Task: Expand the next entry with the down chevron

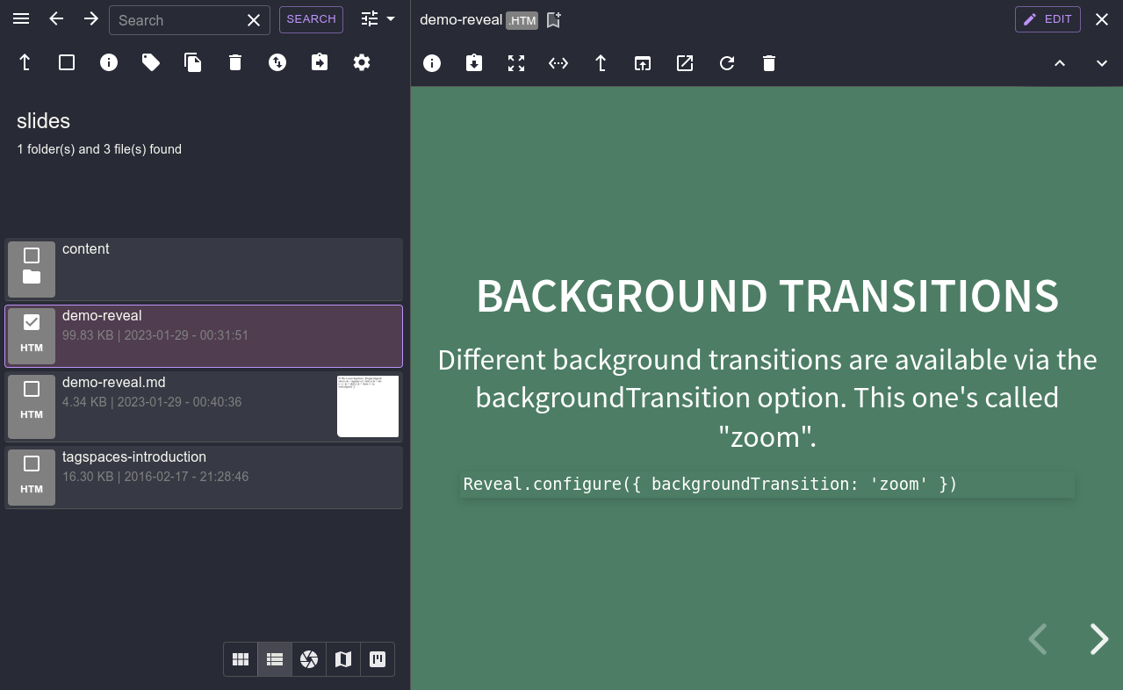Action: pyautogui.click(x=1100, y=63)
